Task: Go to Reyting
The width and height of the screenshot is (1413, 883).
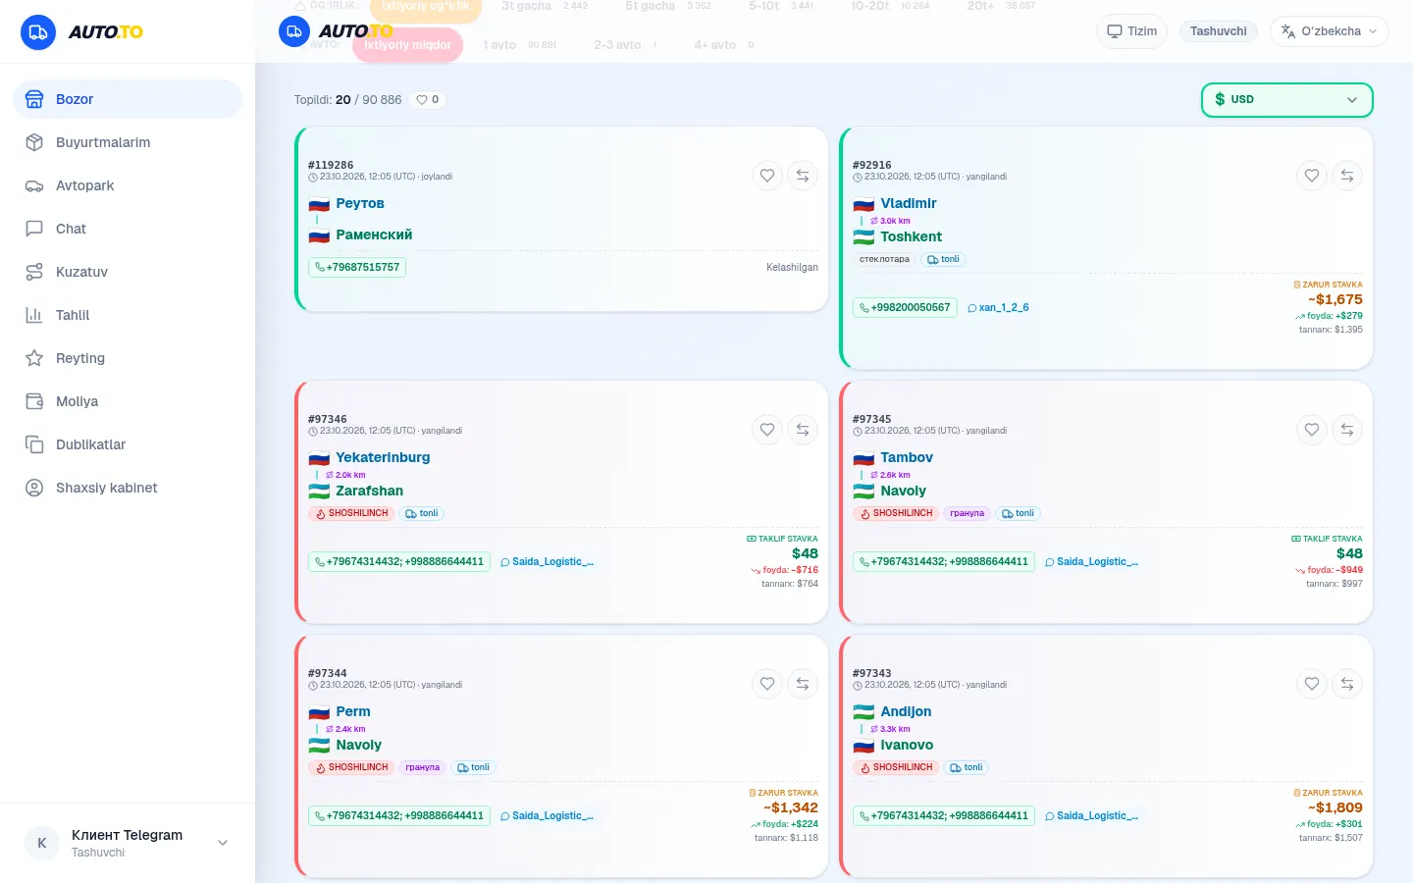Action: 128,358
